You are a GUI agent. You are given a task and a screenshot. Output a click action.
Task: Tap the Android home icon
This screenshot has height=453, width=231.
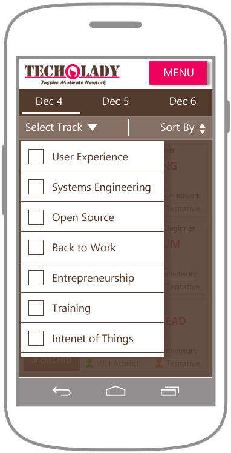click(115, 391)
